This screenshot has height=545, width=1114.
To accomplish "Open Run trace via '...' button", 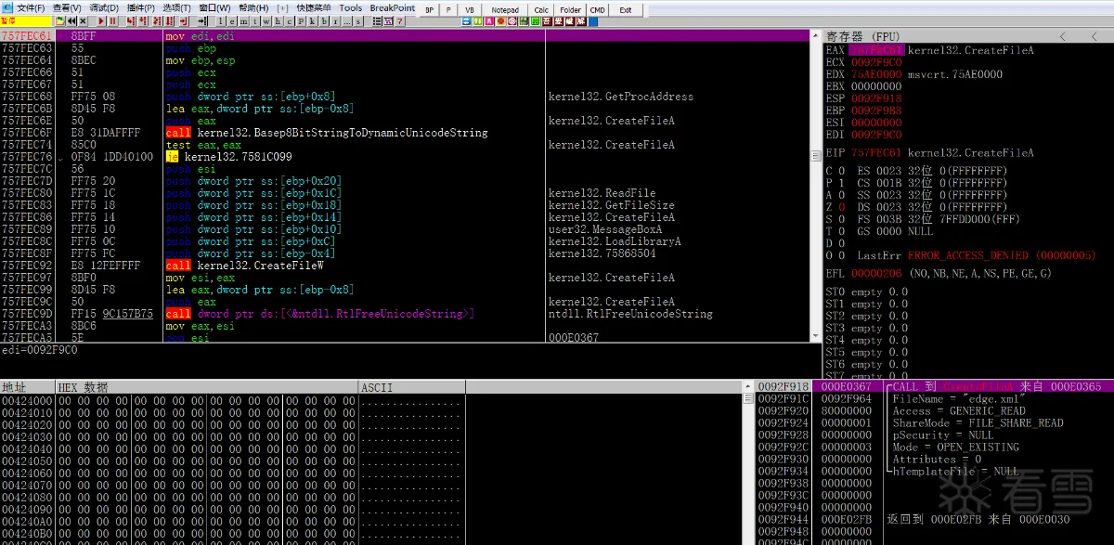I will click(x=346, y=20).
